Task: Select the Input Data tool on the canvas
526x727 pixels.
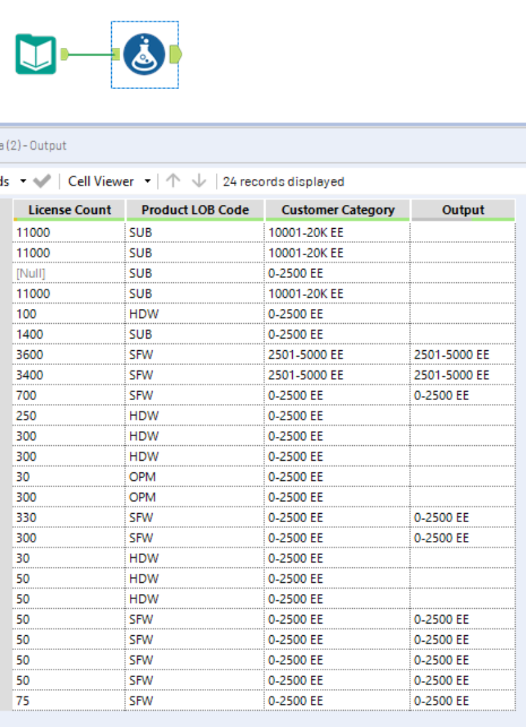Action: pos(36,54)
